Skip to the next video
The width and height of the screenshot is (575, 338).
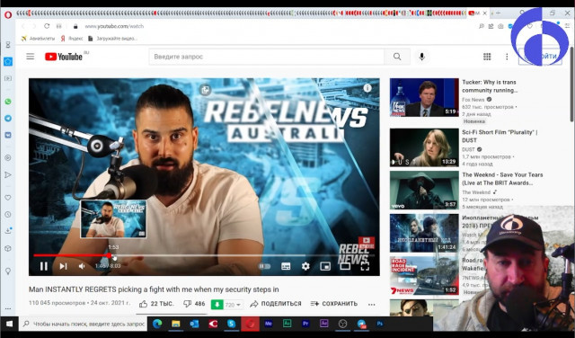pyautogui.click(x=63, y=266)
